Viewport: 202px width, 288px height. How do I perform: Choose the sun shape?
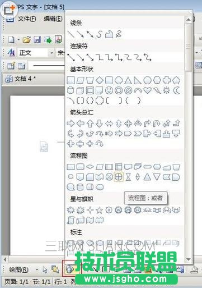(x=166, y=90)
